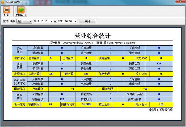This screenshot has width=186, height=127.
Task: Click the gross margin value 51.59%
Action: pyautogui.click(x=86, y=104)
